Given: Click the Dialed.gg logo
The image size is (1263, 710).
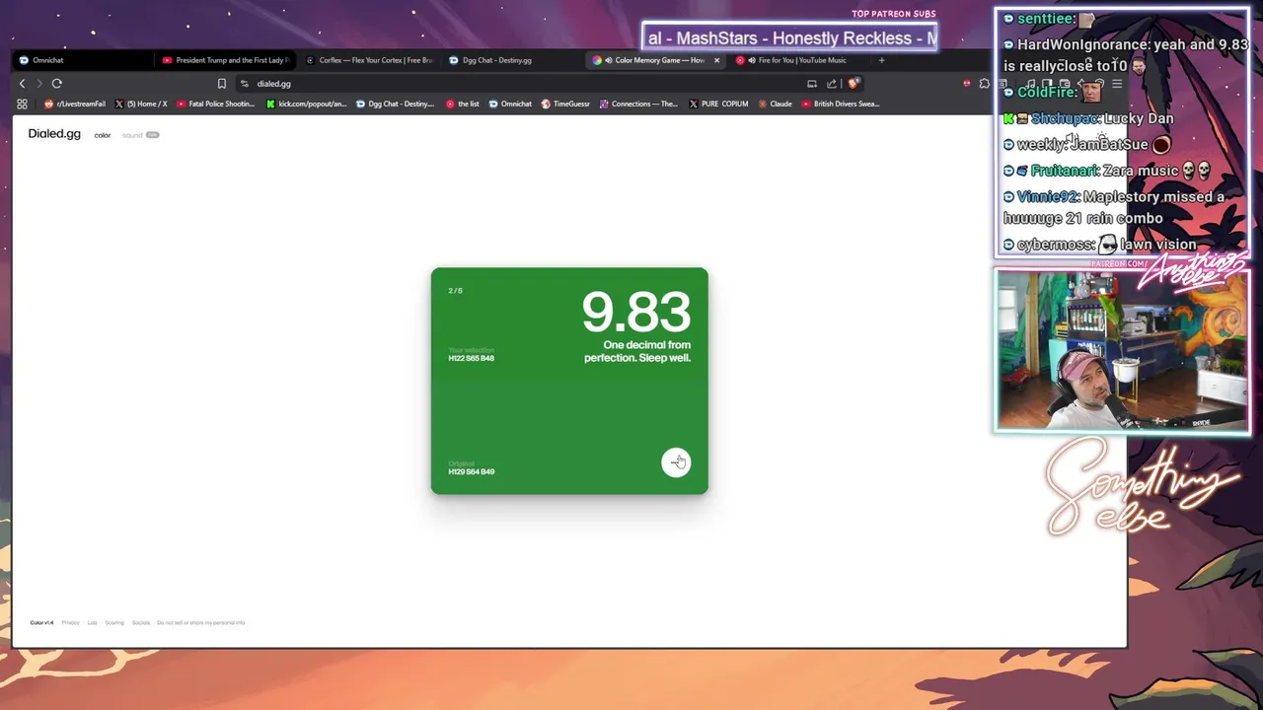Looking at the screenshot, I should click(54, 134).
